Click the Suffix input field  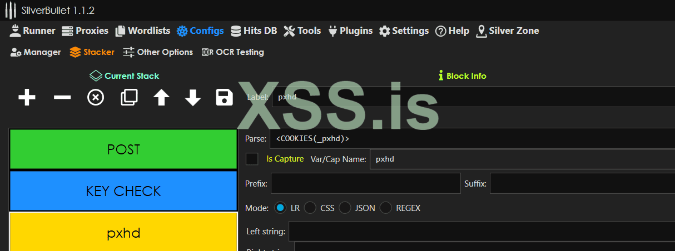click(x=582, y=183)
